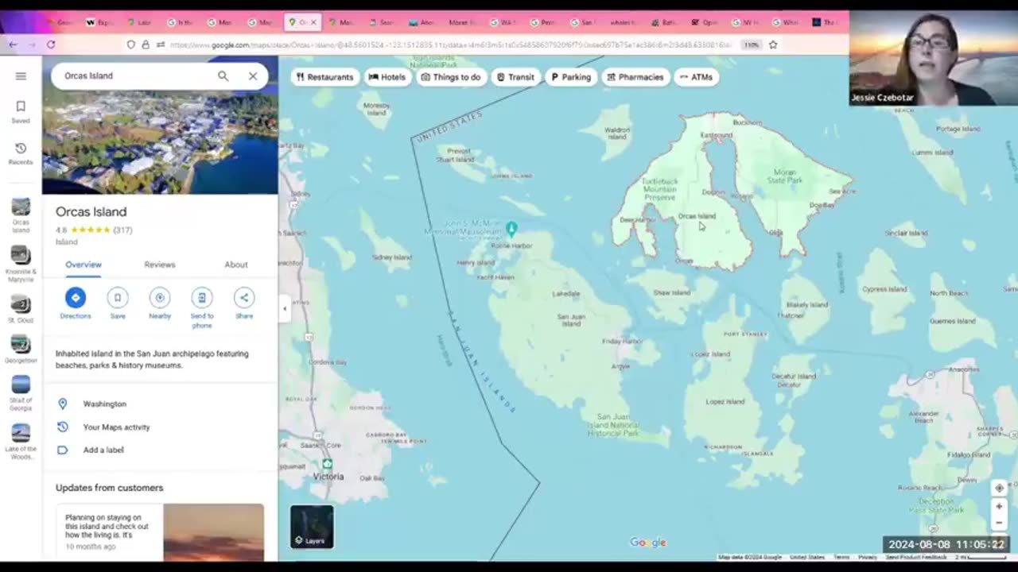Screen dimensions: 1018x572
Task: Zoom out on the map
Action: 1000,523
